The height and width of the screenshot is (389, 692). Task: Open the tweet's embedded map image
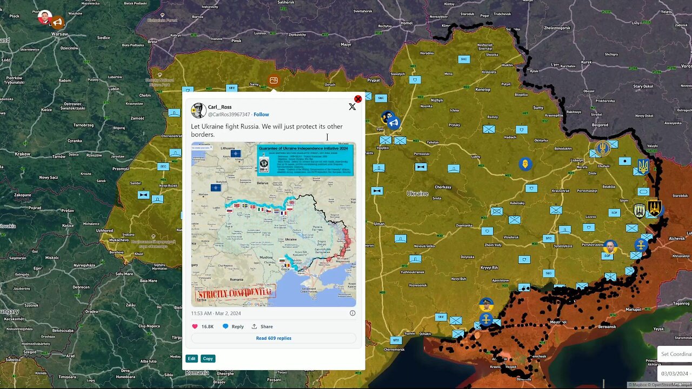coord(274,224)
